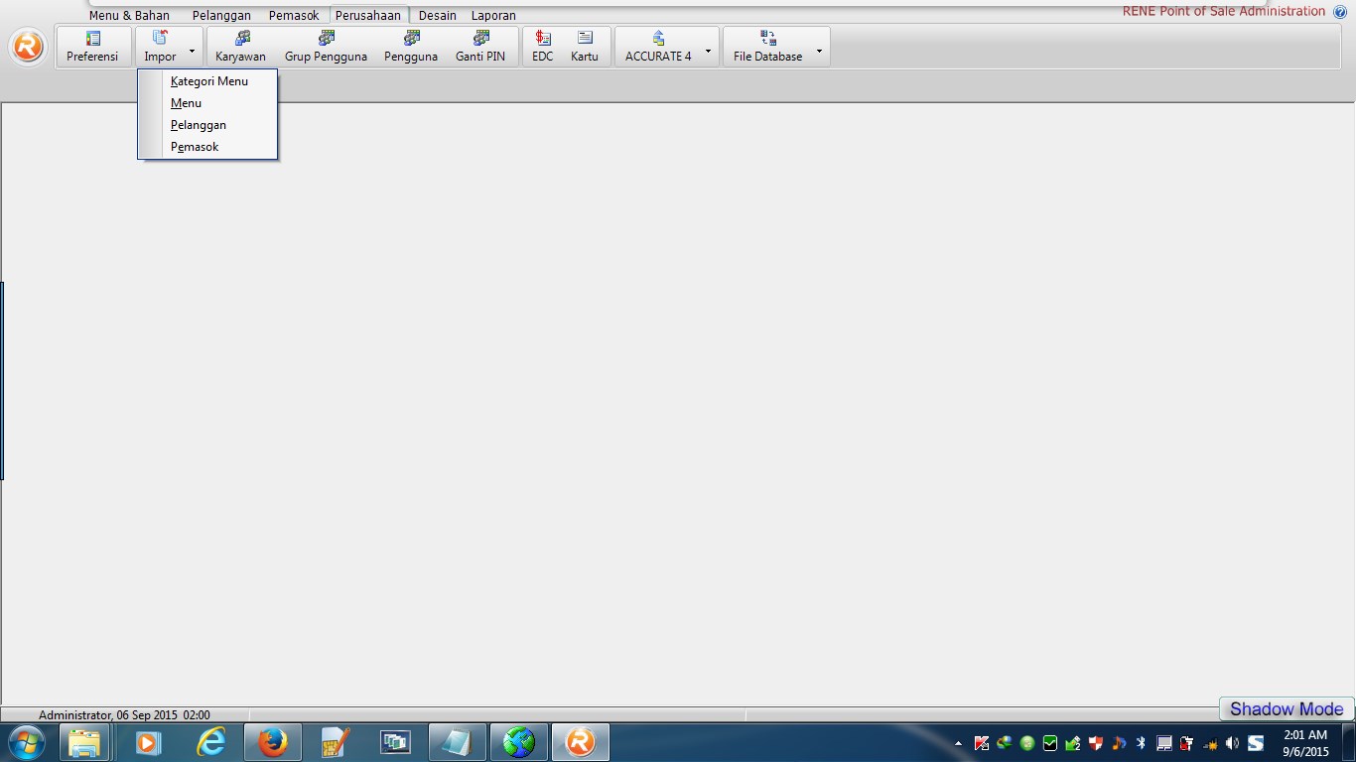This screenshot has width=1356, height=762.
Task: Click Ganti PIN to change PIN
Action: pos(480,47)
